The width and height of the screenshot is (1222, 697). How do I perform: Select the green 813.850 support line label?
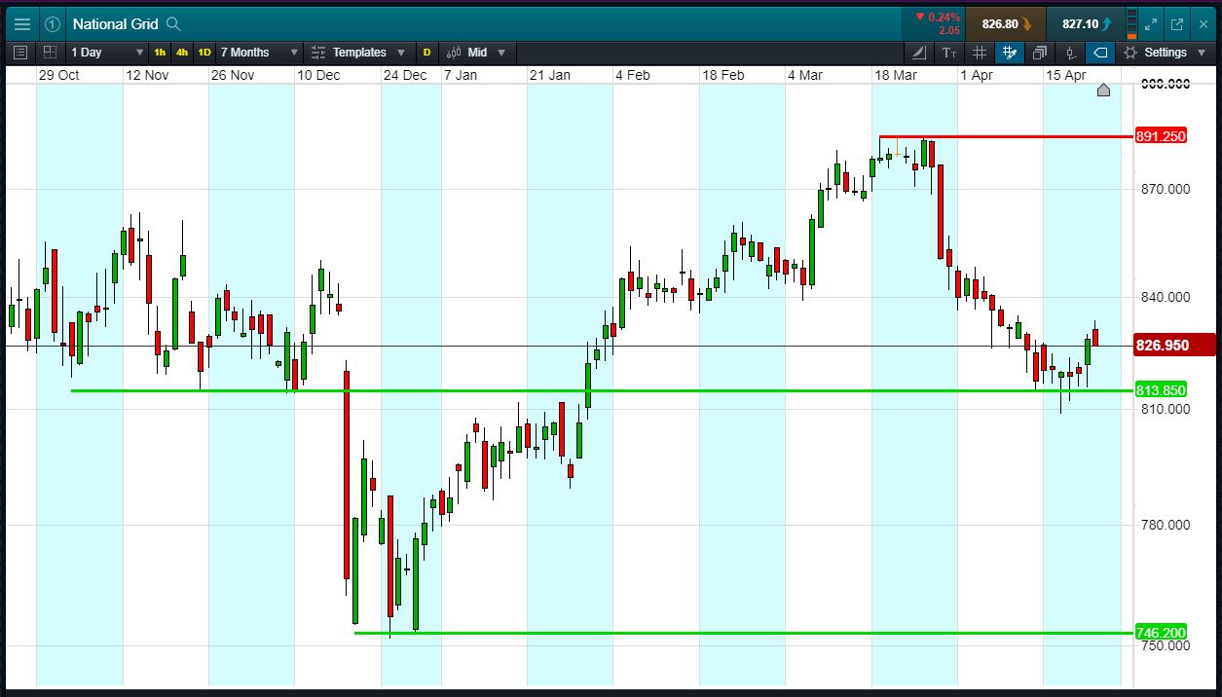click(1161, 390)
